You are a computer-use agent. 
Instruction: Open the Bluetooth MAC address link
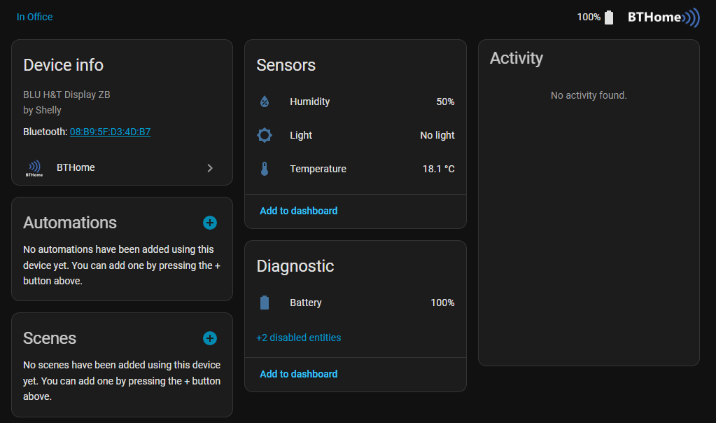coord(110,132)
